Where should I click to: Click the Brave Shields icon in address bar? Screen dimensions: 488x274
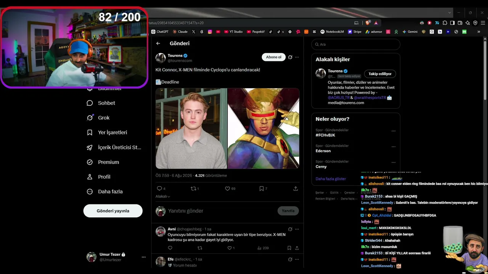coord(368,23)
